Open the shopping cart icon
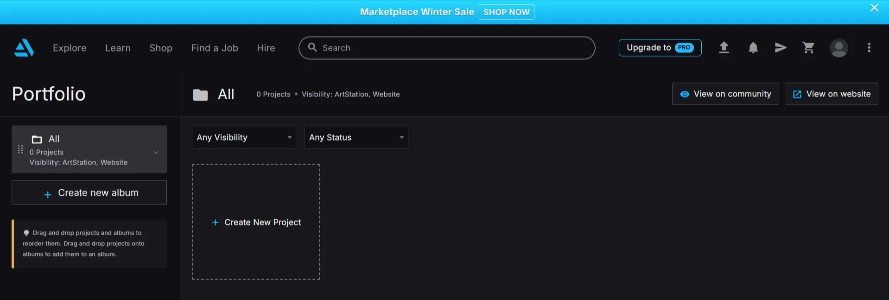The height and width of the screenshot is (300, 889). 809,47
